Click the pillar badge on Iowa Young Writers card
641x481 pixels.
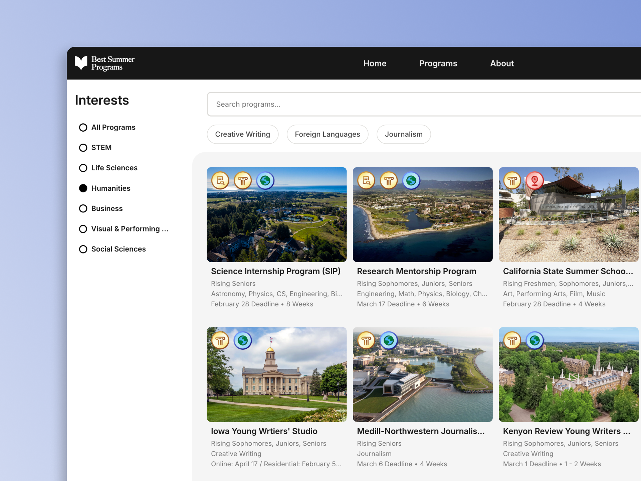click(220, 341)
